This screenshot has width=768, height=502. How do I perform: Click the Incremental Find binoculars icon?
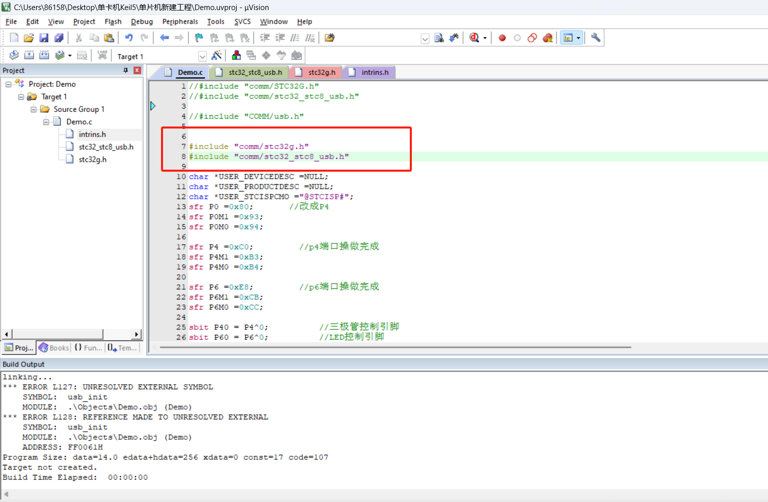(x=454, y=38)
